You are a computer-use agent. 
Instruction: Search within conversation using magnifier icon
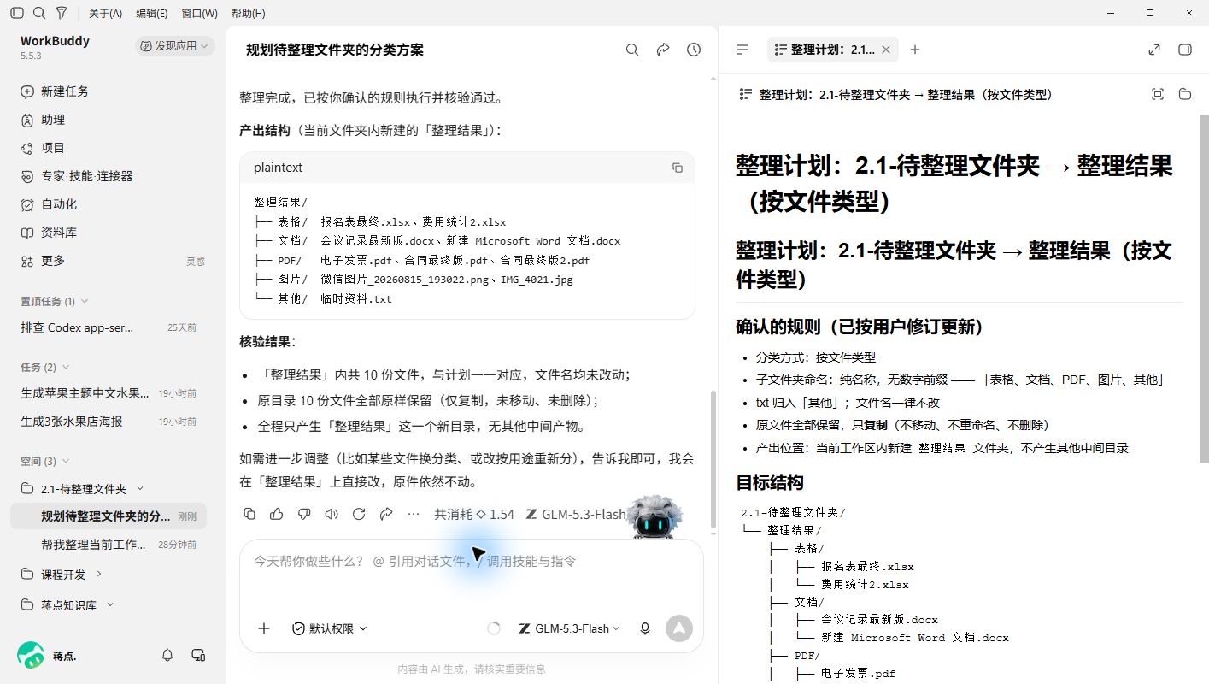tap(632, 50)
